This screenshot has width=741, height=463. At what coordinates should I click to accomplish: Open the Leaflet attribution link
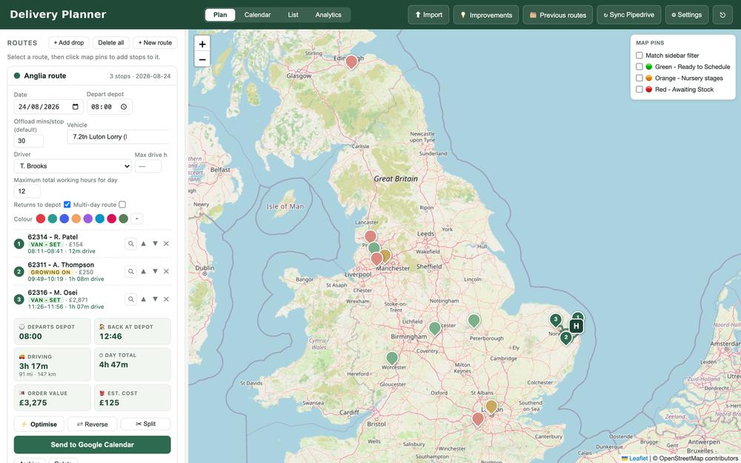click(639, 459)
